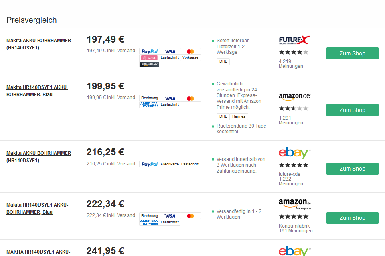
Task: Click the VISA icon in the 199,95 € offer
Action: (x=170, y=98)
